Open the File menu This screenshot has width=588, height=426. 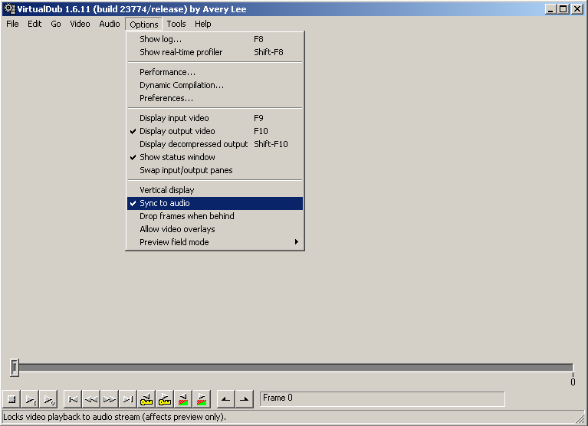click(12, 24)
